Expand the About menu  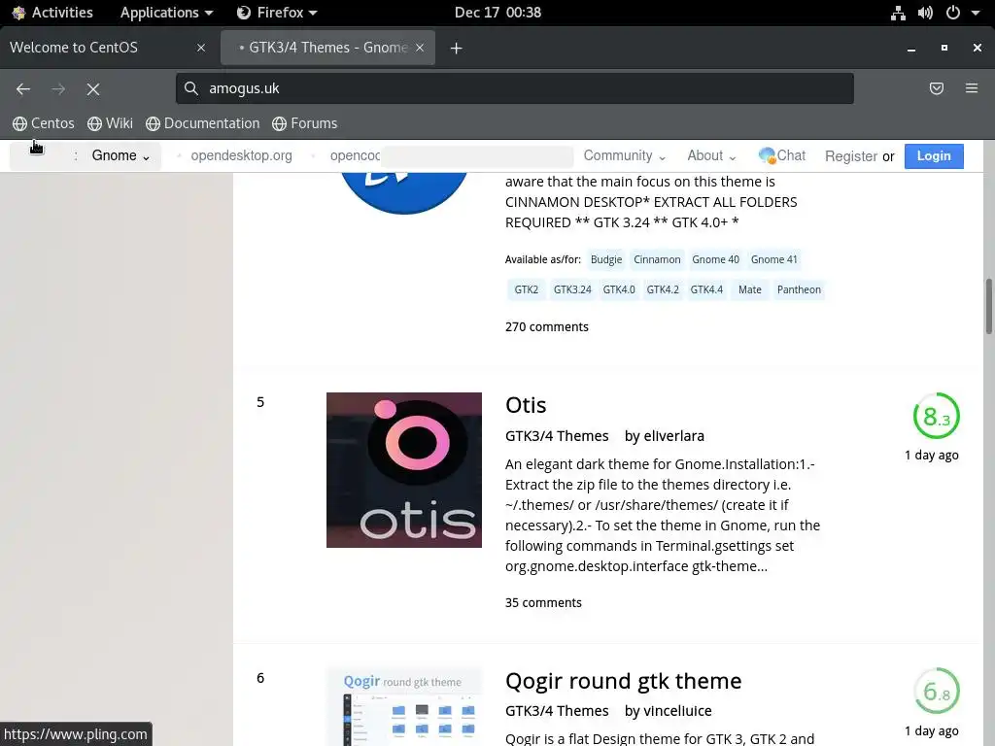[x=711, y=156]
